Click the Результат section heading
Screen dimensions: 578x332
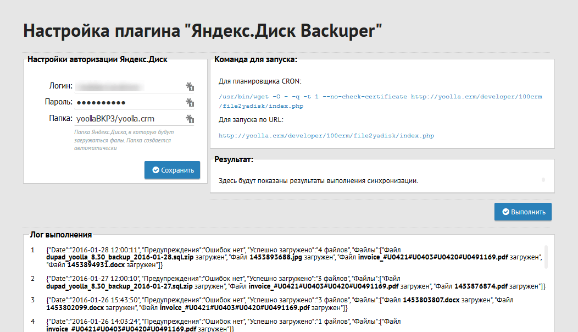click(234, 159)
